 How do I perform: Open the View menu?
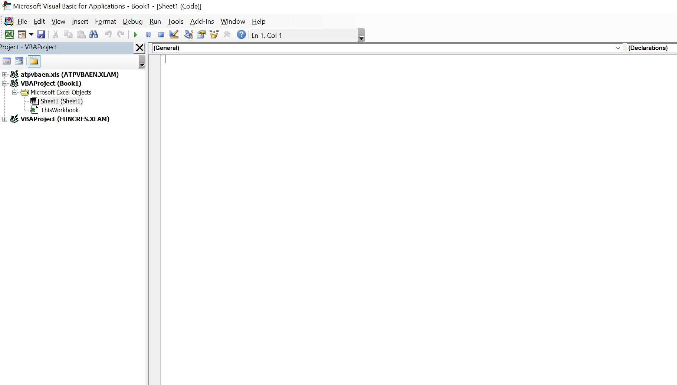coord(58,21)
